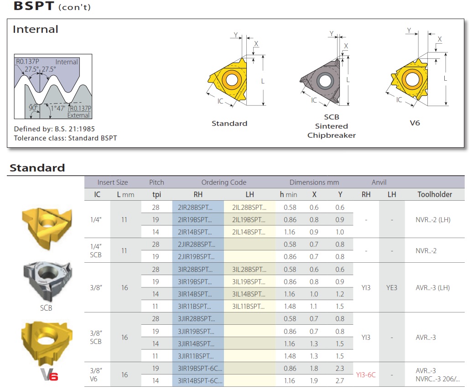The image size is (473, 390).
Task: Click the "AVR..-3 (LH)" toolholder entry
Action: click(x=432, y=288)
